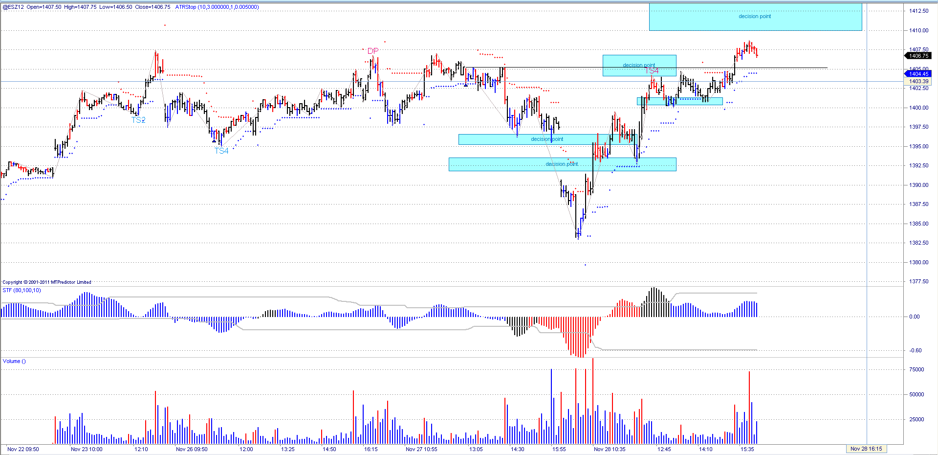Click the decision point box near 1392.50
This screenshot has height=455, width=938.
[562, 164]
